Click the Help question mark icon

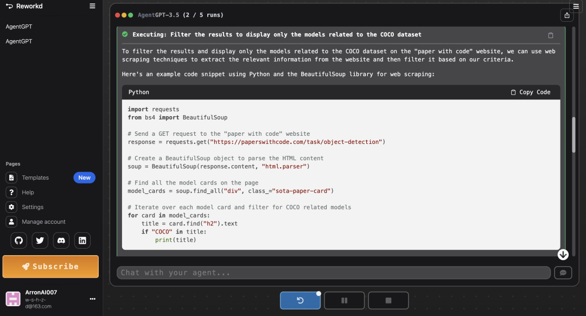click(x=11, y=192)
